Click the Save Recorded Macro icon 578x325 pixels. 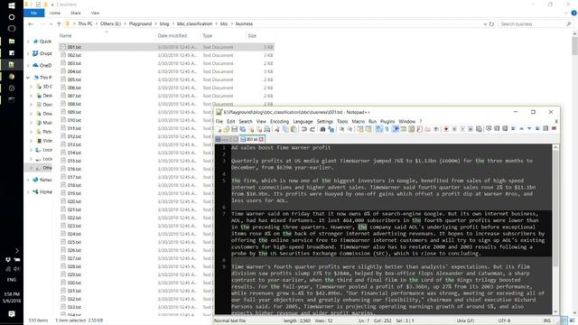pyautogui.click(x=479, y=129)
